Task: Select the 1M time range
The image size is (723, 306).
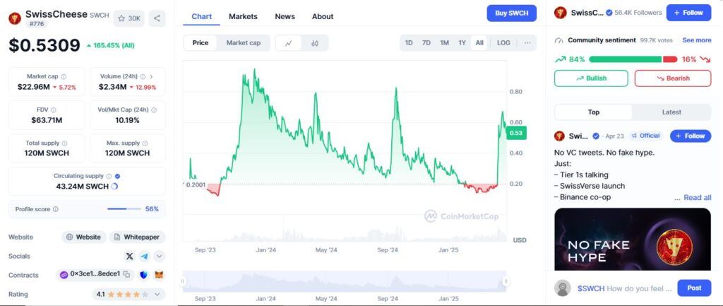Action: [x=445, y=43]
